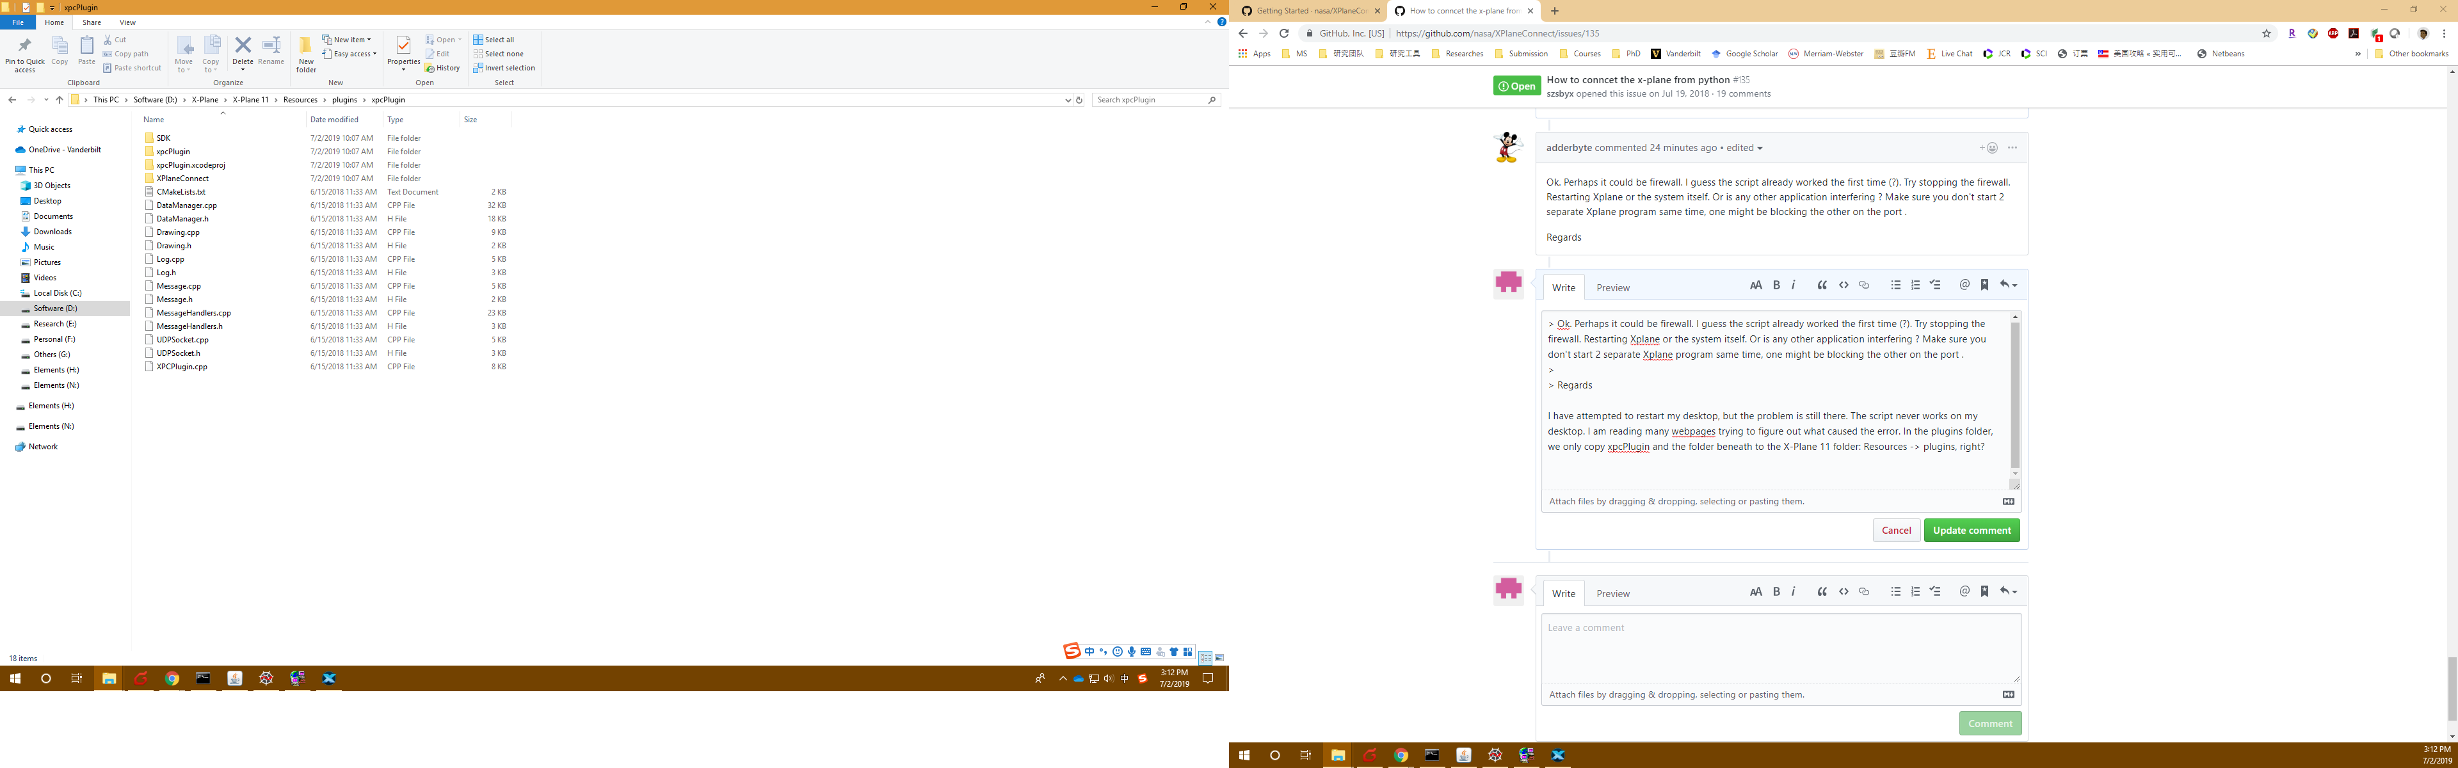
Task: Click the scrollbar of the edit-comment text area above Update comment
Action: coord(2014,396)
